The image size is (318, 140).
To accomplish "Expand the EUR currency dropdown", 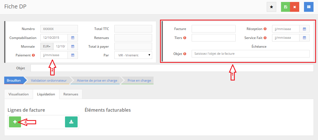I will coord(47,47).
